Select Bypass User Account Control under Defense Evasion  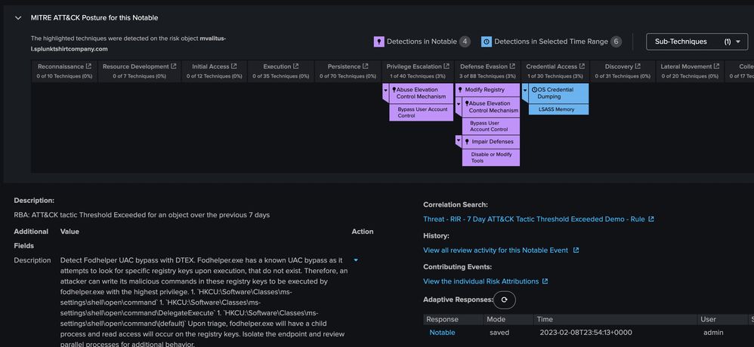[491, 126]
